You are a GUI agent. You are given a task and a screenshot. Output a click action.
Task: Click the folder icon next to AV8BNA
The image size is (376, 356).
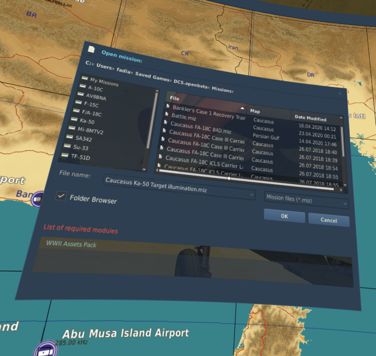(x=81, y=94)
